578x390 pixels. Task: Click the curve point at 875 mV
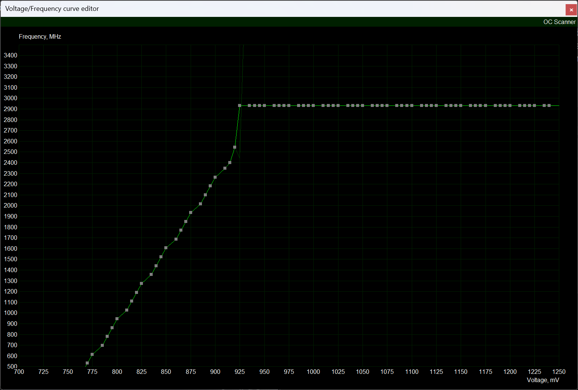click(191, 212)
